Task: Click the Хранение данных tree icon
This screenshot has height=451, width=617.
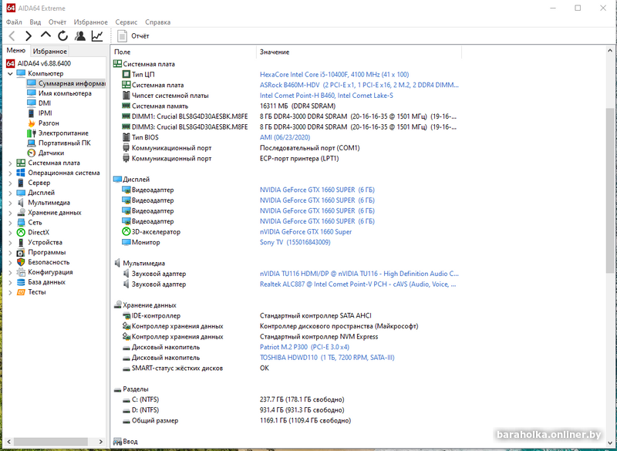Action: 21,213
